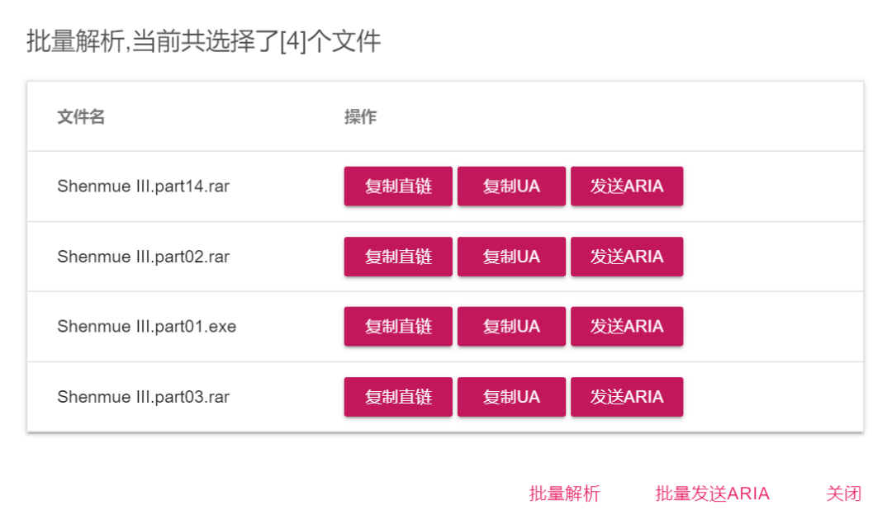Select the Shenmue III.part01.exe file name
This screenshot has height=524, width=892.
click(146, 327)
